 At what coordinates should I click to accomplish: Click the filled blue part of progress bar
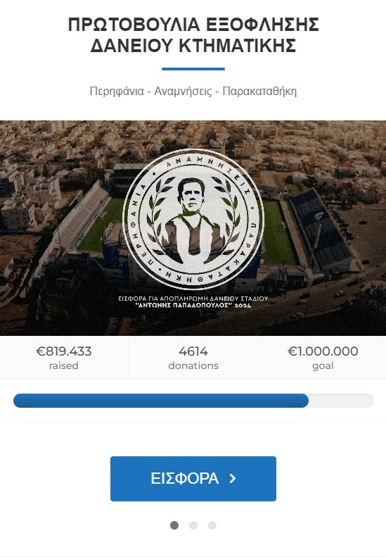161,401
